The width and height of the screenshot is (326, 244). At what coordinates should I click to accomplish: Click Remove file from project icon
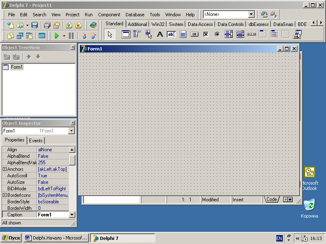coord(79,25)
